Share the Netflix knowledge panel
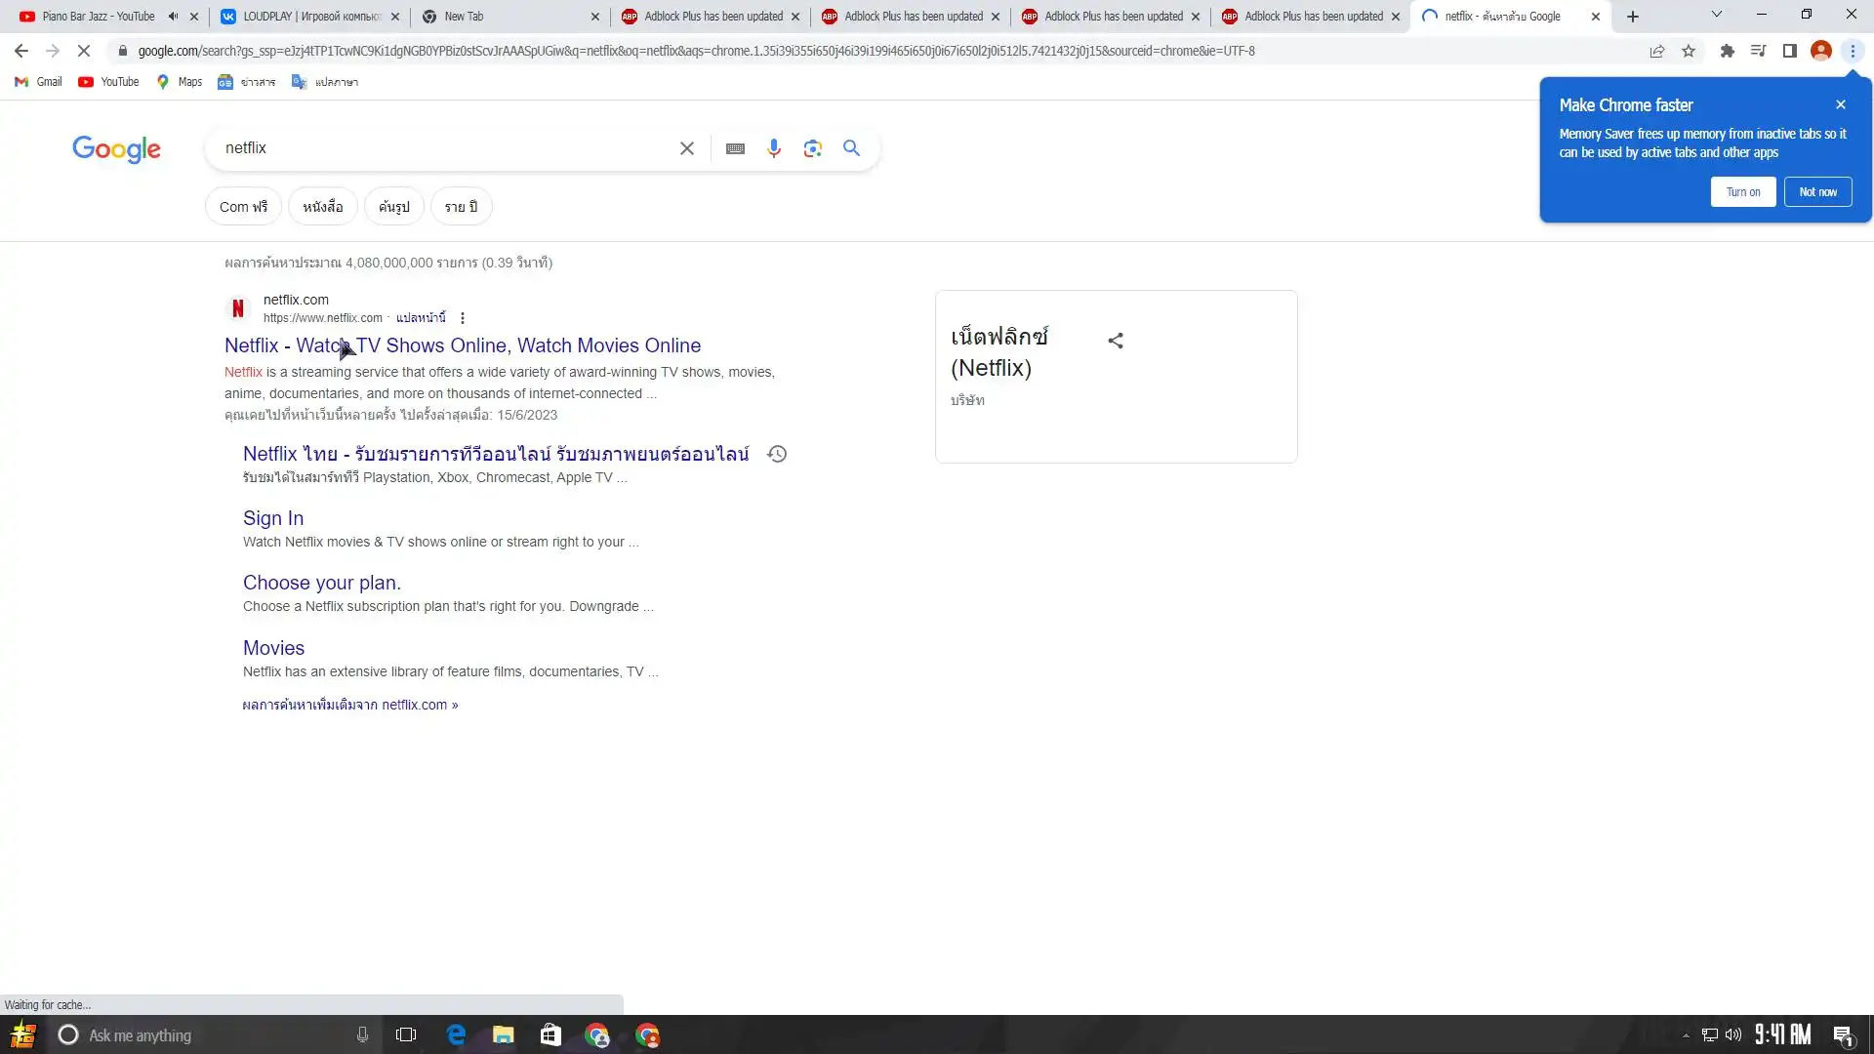Viewport: 1874px width, 1054px height. tap(1116, 341)
